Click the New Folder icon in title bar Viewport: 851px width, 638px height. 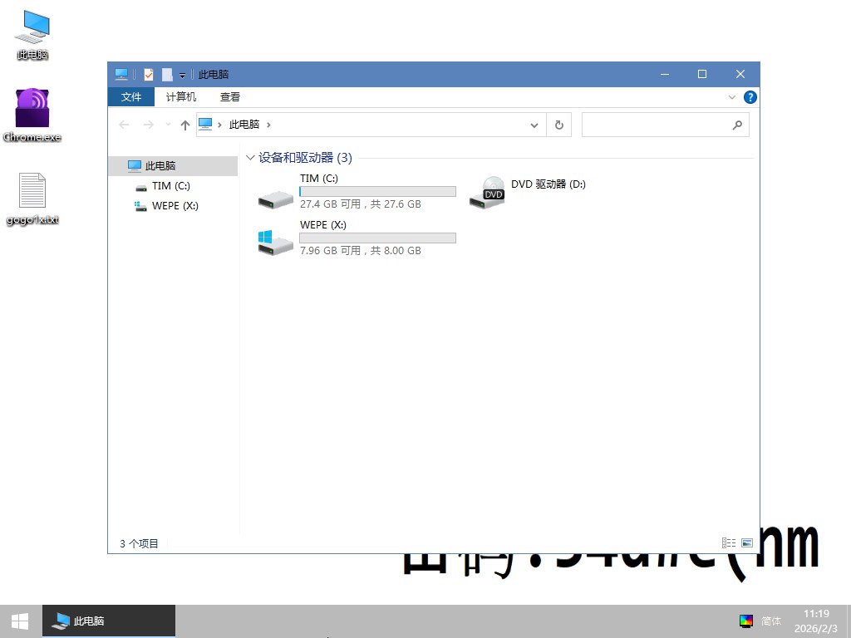click(x=167, y=75)
